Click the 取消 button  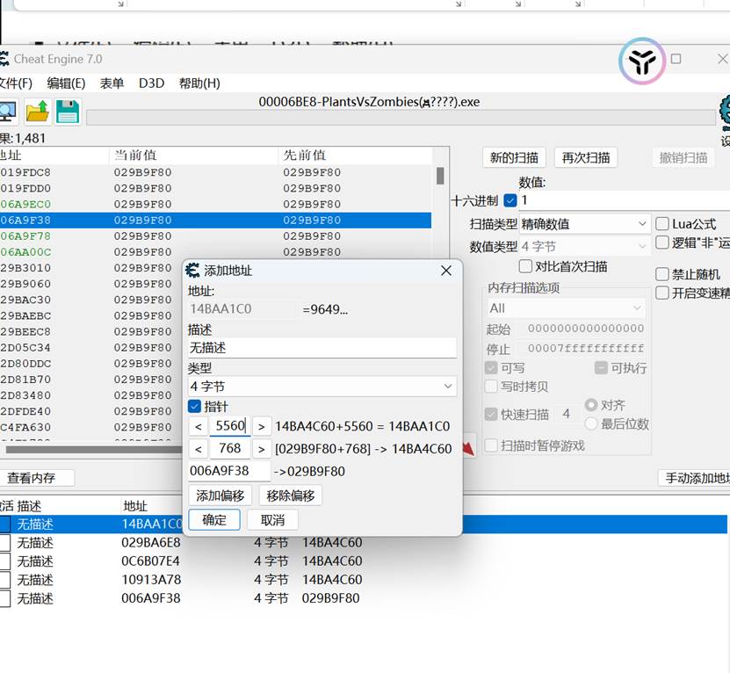coord(272,520)
